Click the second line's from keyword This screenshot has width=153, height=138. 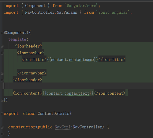(89, 12)
